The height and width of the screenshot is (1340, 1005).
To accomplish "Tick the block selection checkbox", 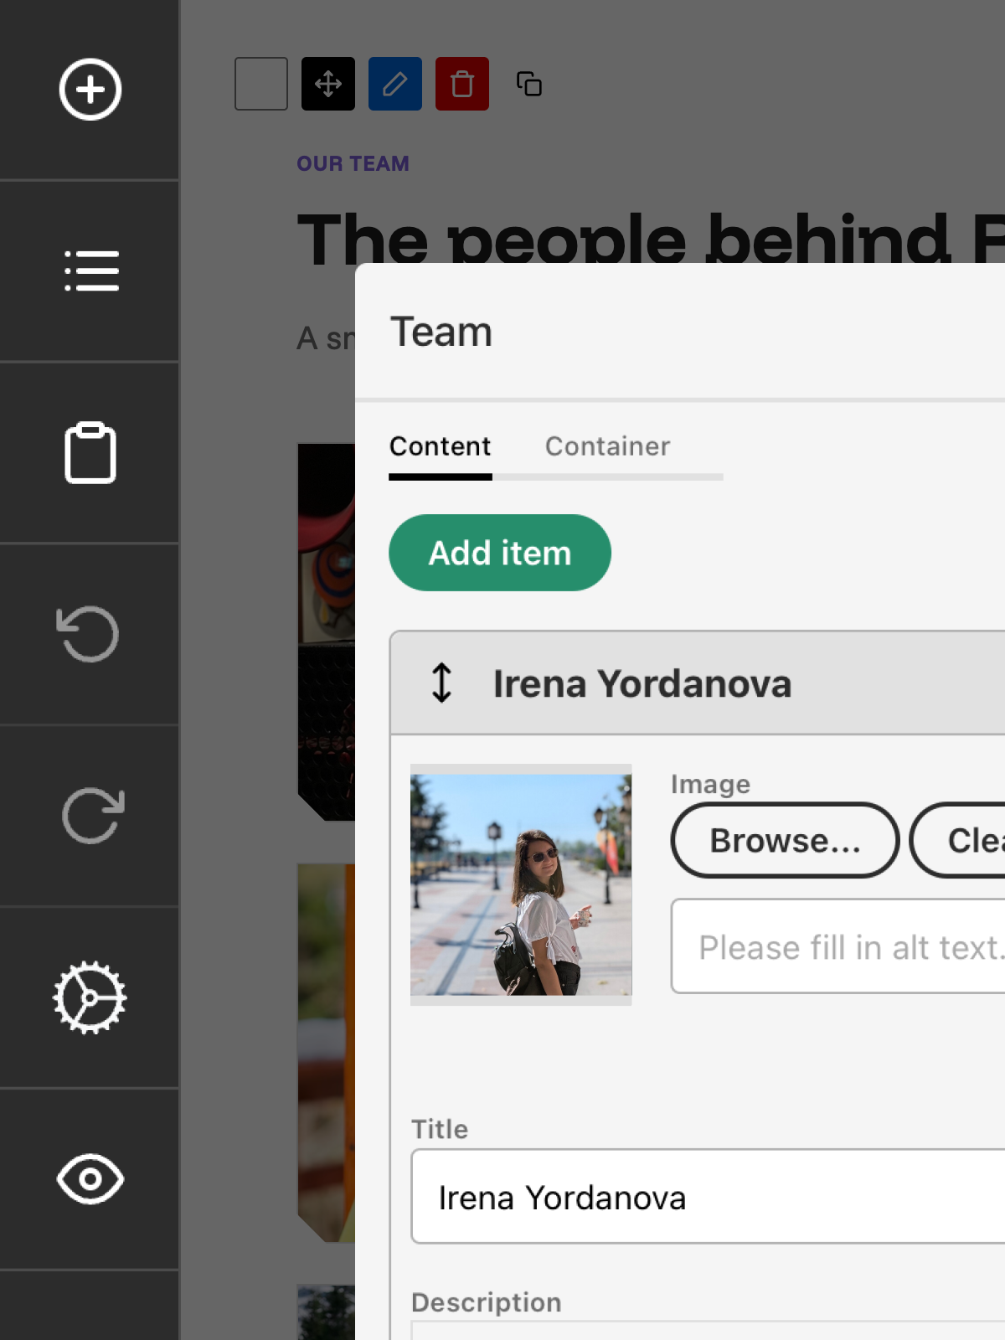I will tap(261, 84).
